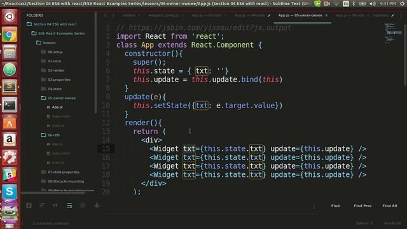Image resolution: width=407 pixels, height=229 pixels.
Task: Collapse the 06-refs folder
Action: (x=43, y=135)
